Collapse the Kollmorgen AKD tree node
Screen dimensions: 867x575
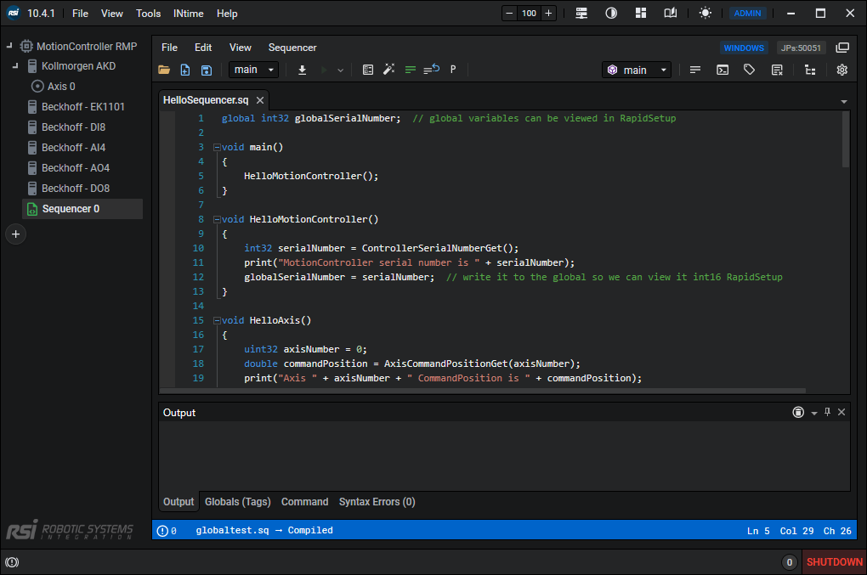(x=15, y=65)
